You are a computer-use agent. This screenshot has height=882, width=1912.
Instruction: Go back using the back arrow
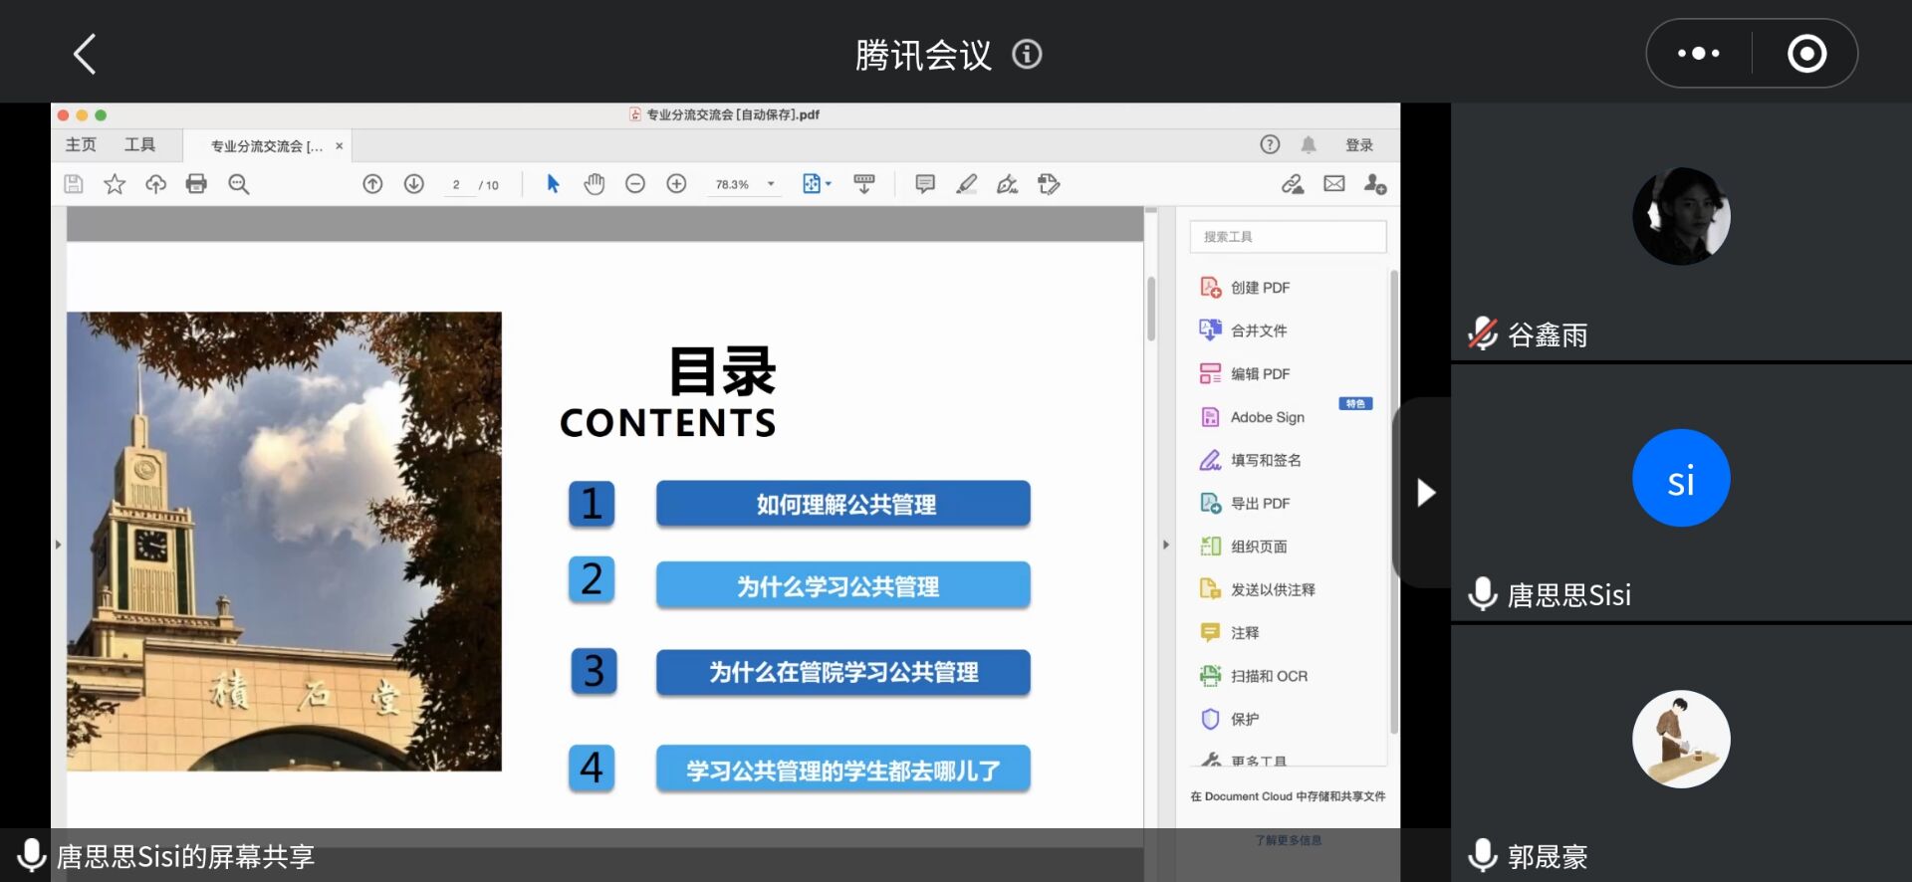(86, 54)
